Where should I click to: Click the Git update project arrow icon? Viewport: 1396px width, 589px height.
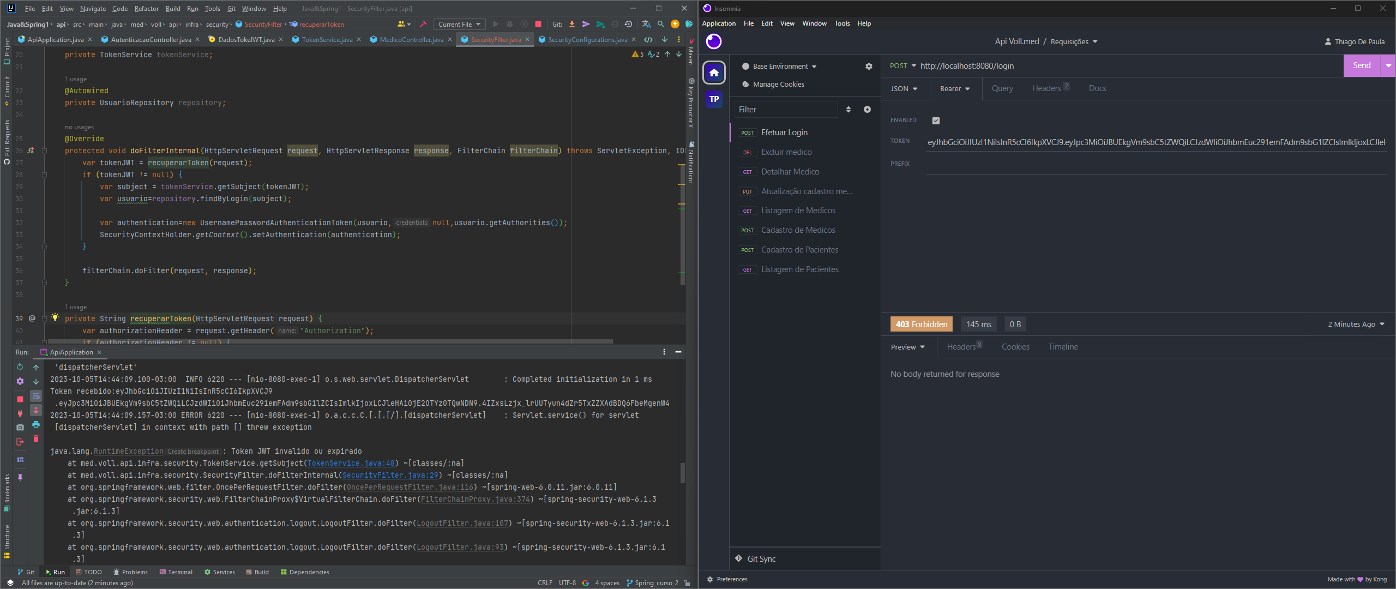[x=572, y=24]
